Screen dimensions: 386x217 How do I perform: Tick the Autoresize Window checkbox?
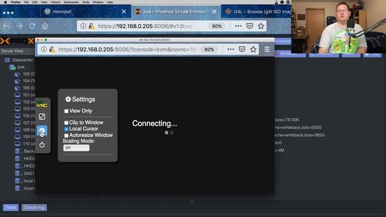pyautogui.click(x=66, y=135)
